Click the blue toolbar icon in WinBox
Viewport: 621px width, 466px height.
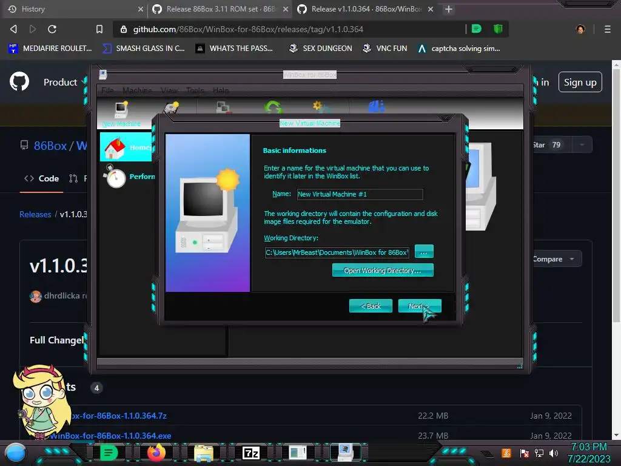[x=376, y=107]
